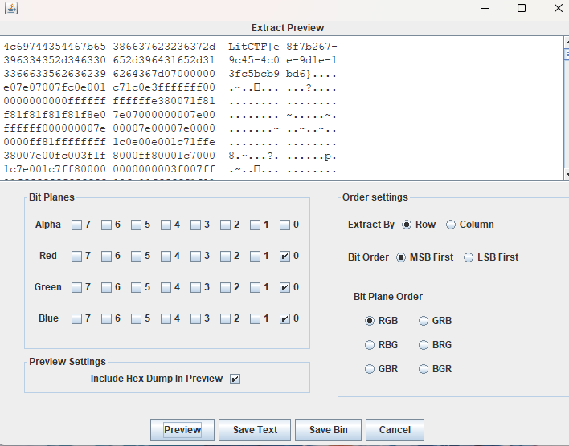Viewport: 569px width, 446px height.
Task: Click the Java icon in title bar
Action: [x=9, y=8]
